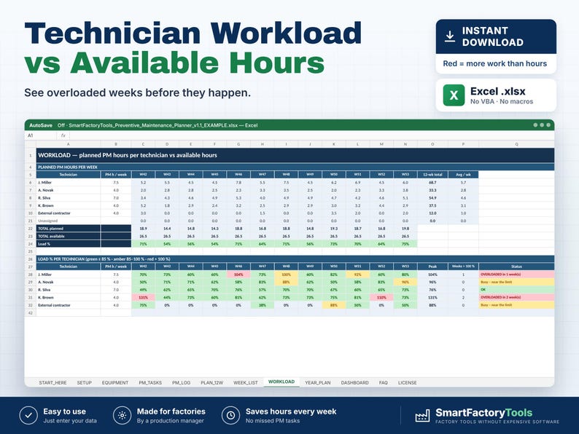The height and width of the screenshot is (434, 579).
Task: Click the Load % row label
Action: point(69,244)
